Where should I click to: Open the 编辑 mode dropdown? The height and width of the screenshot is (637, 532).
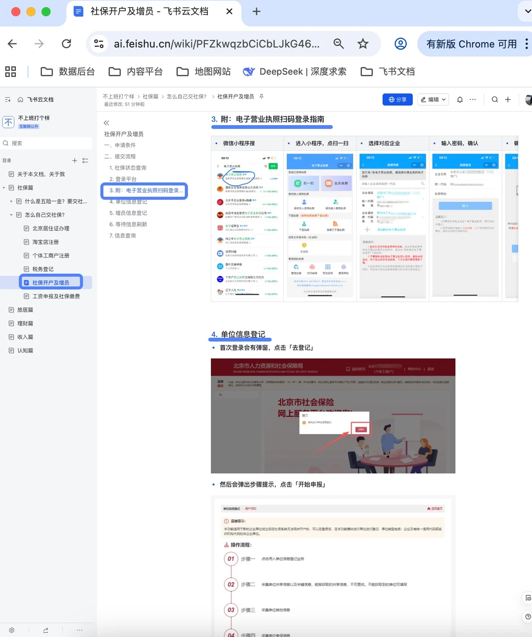tap(433, 99)
